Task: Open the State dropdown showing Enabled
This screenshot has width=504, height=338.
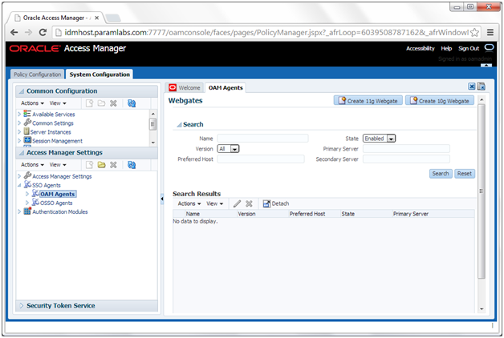Action: tap(380, 139)
